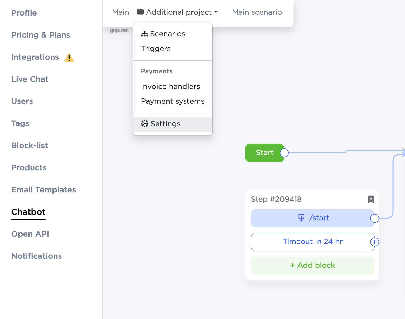Navigate to Live Chat in sidebar
The height and width of the screenshot is (319, 405).
[30, 79]
